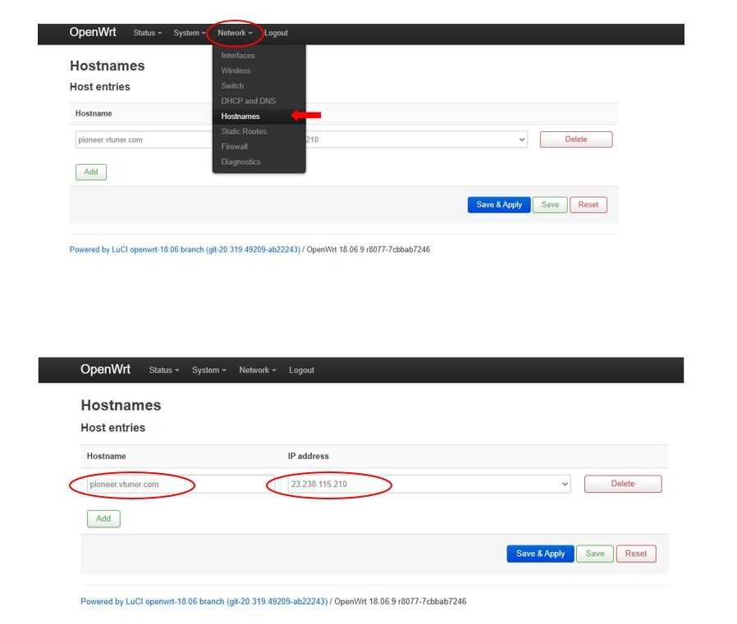Click Save button in top screenshot

click(550, 205)
